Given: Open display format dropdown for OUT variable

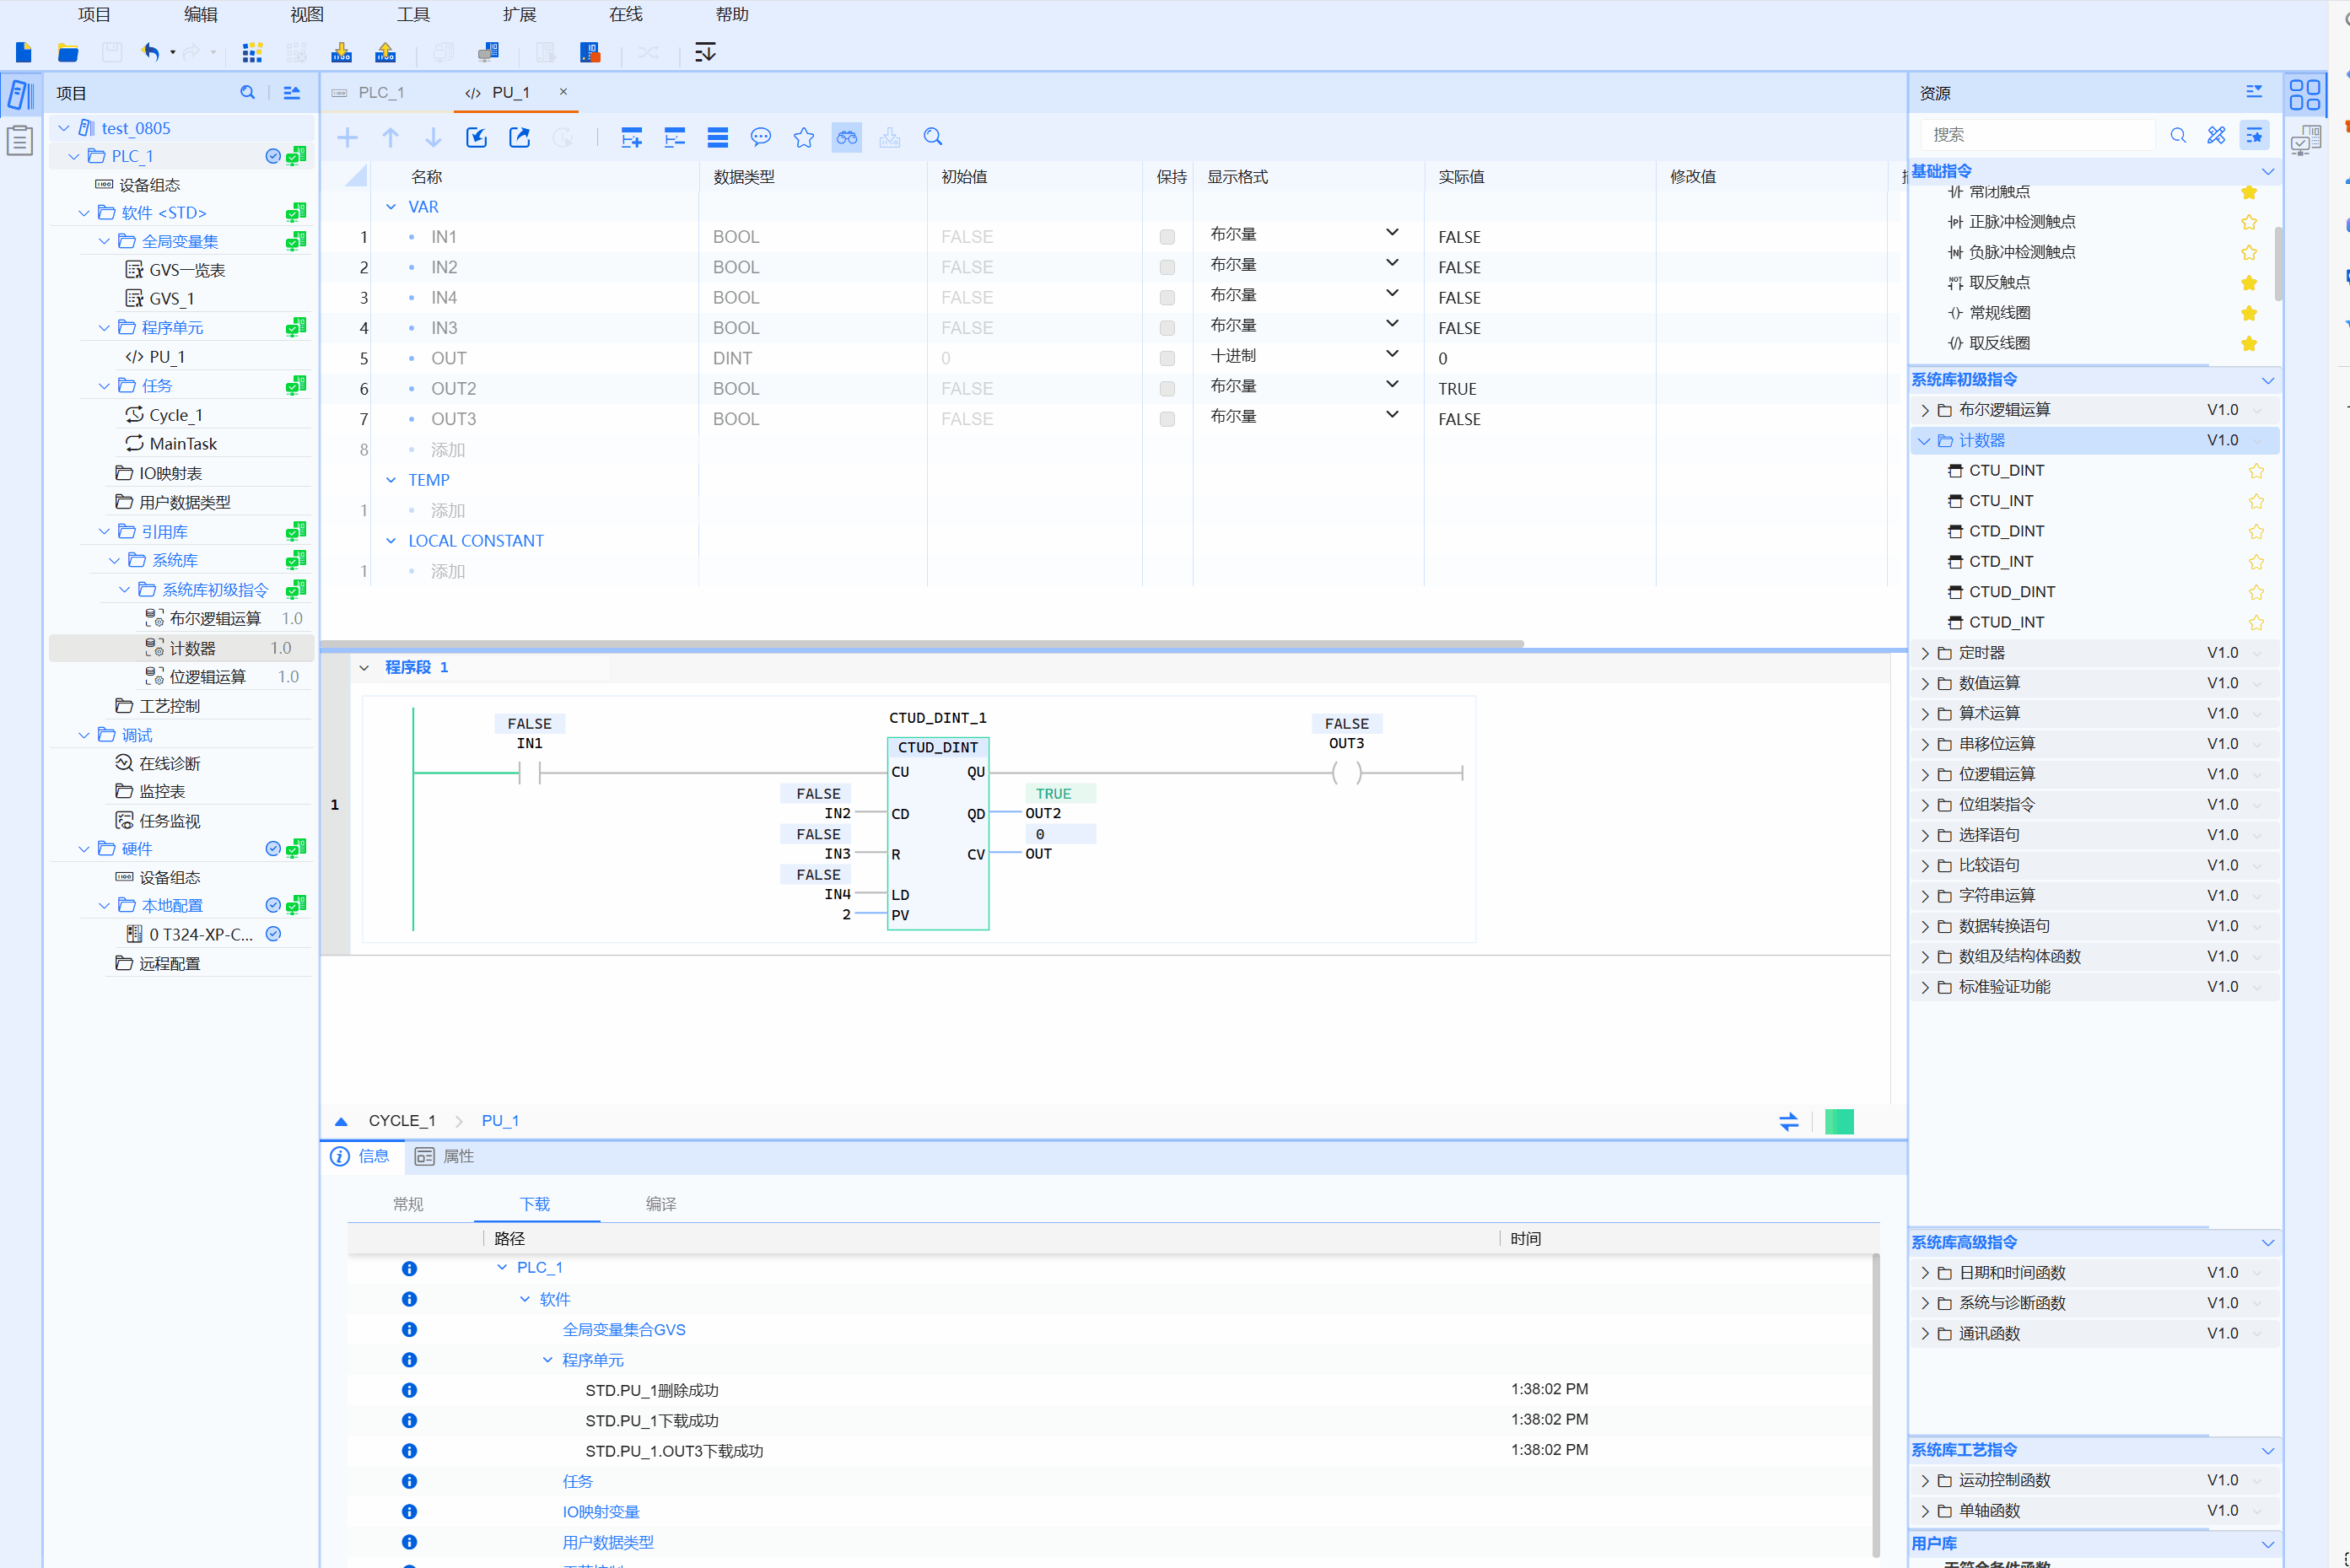Looking at the screenshot, I should pos(1391,355).
